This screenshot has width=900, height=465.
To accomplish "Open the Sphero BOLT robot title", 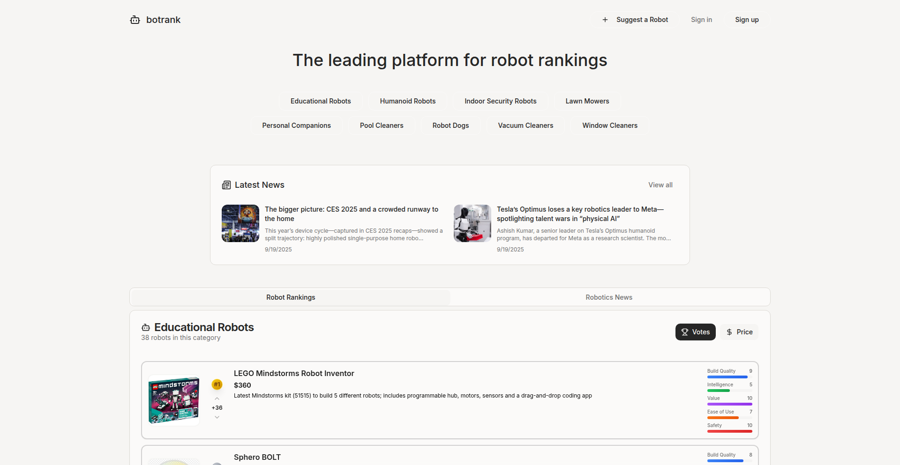I will 257,457.
